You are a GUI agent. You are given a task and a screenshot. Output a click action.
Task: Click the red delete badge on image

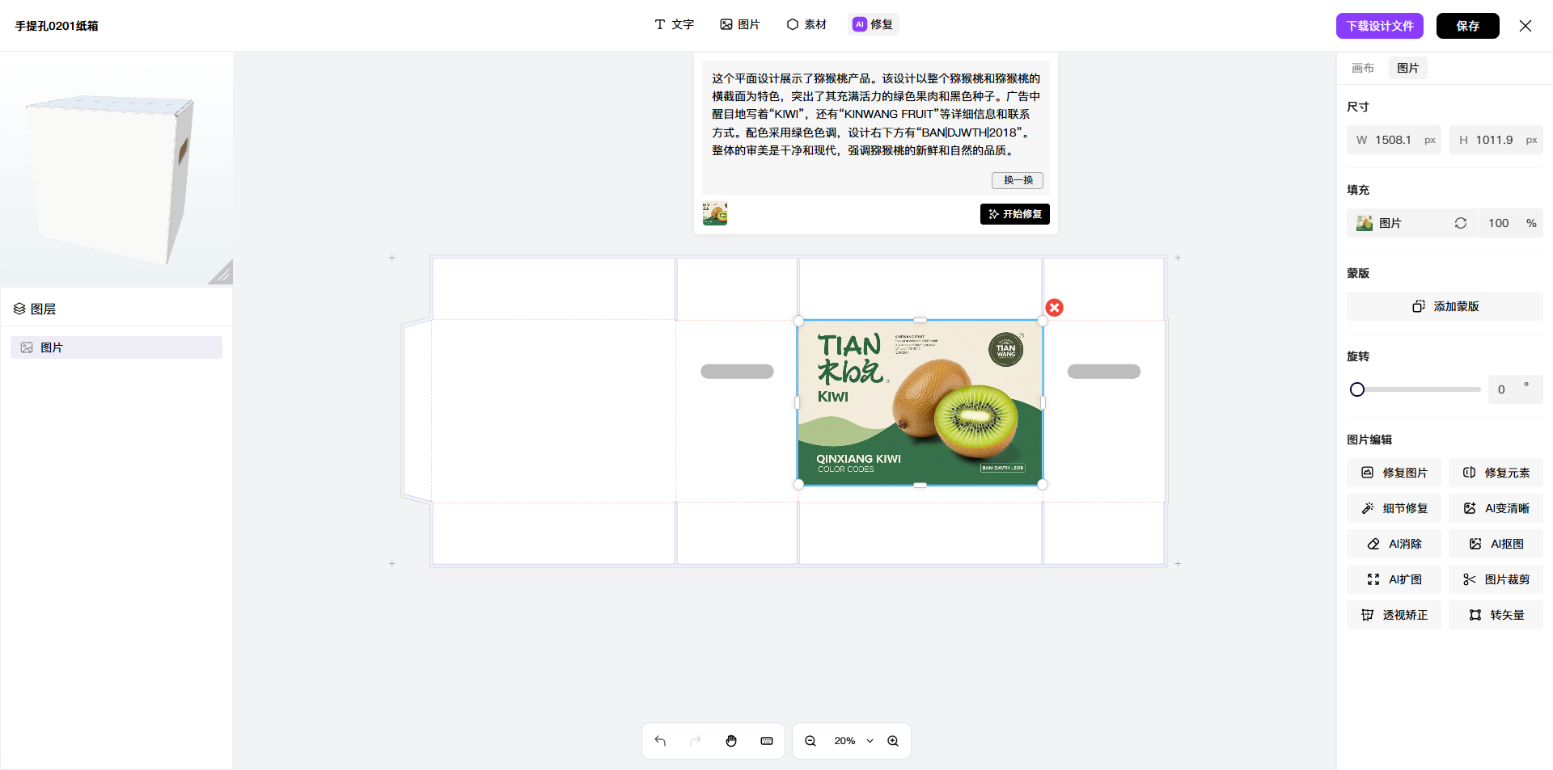pos(1054,308)
